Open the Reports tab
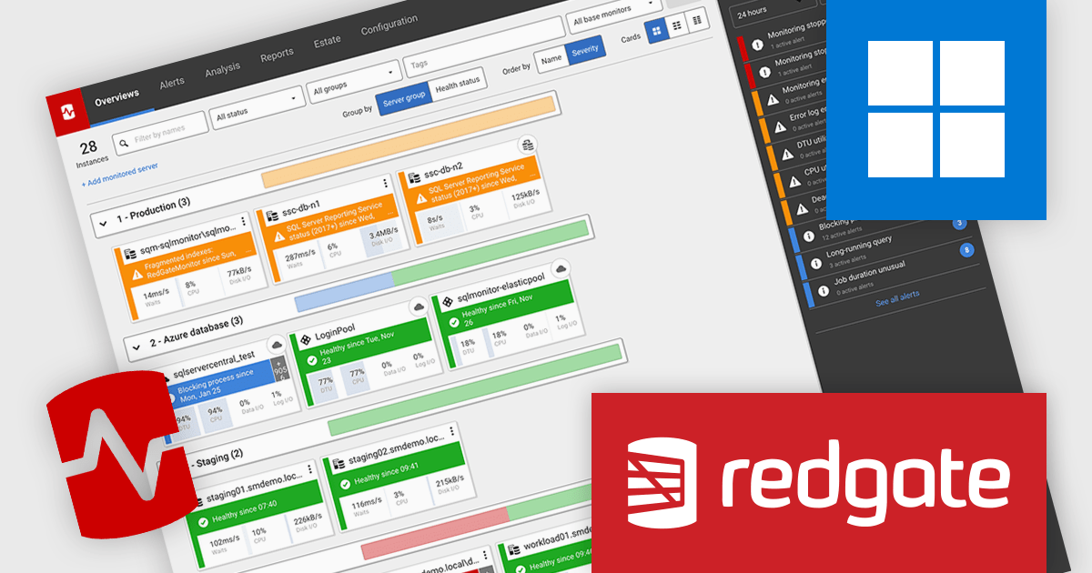The height and width of the screenshot is (573, 1092). tap(277, 55)
